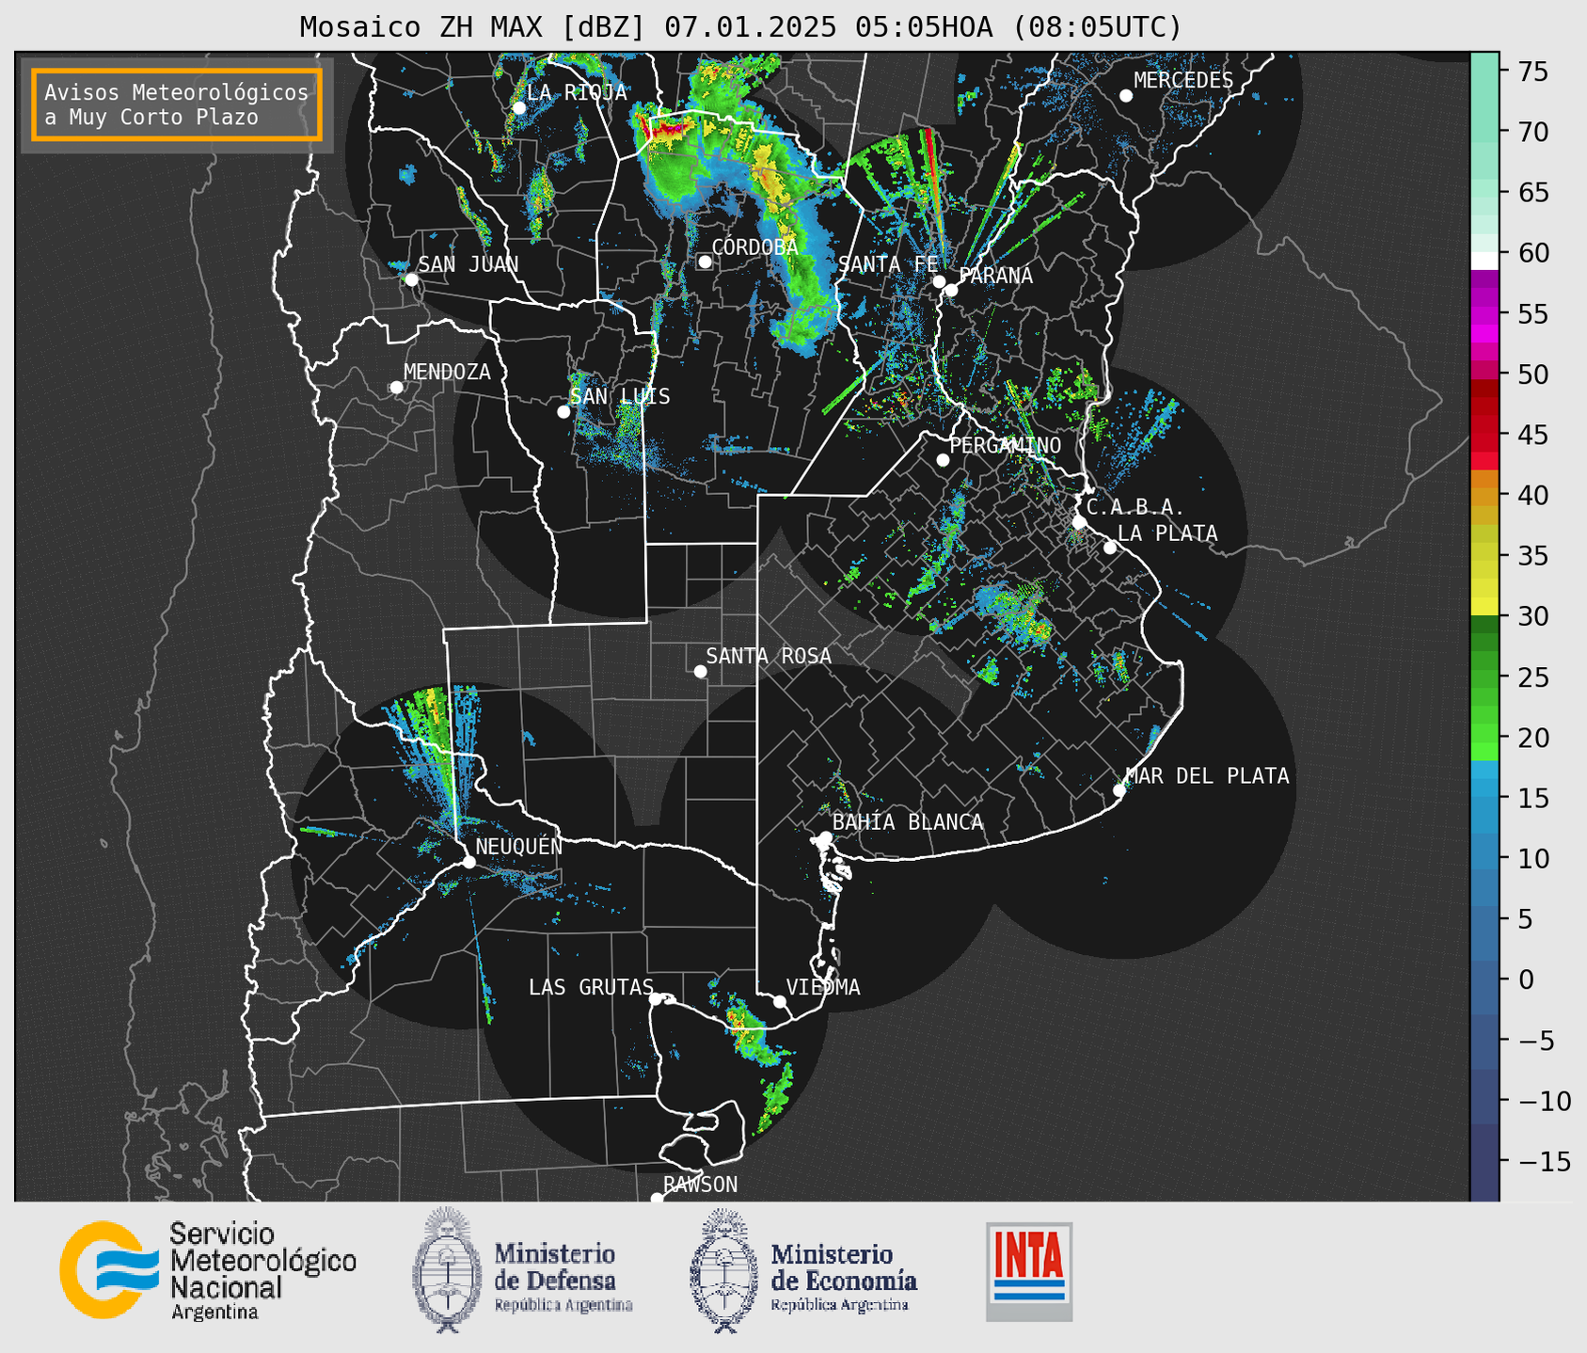The height and width of the screenshot is (1353, 1587).
Task: Click the Servicio Meteorológico Nacional logo
Action: pyautogui.click(x=209, y=1269)
